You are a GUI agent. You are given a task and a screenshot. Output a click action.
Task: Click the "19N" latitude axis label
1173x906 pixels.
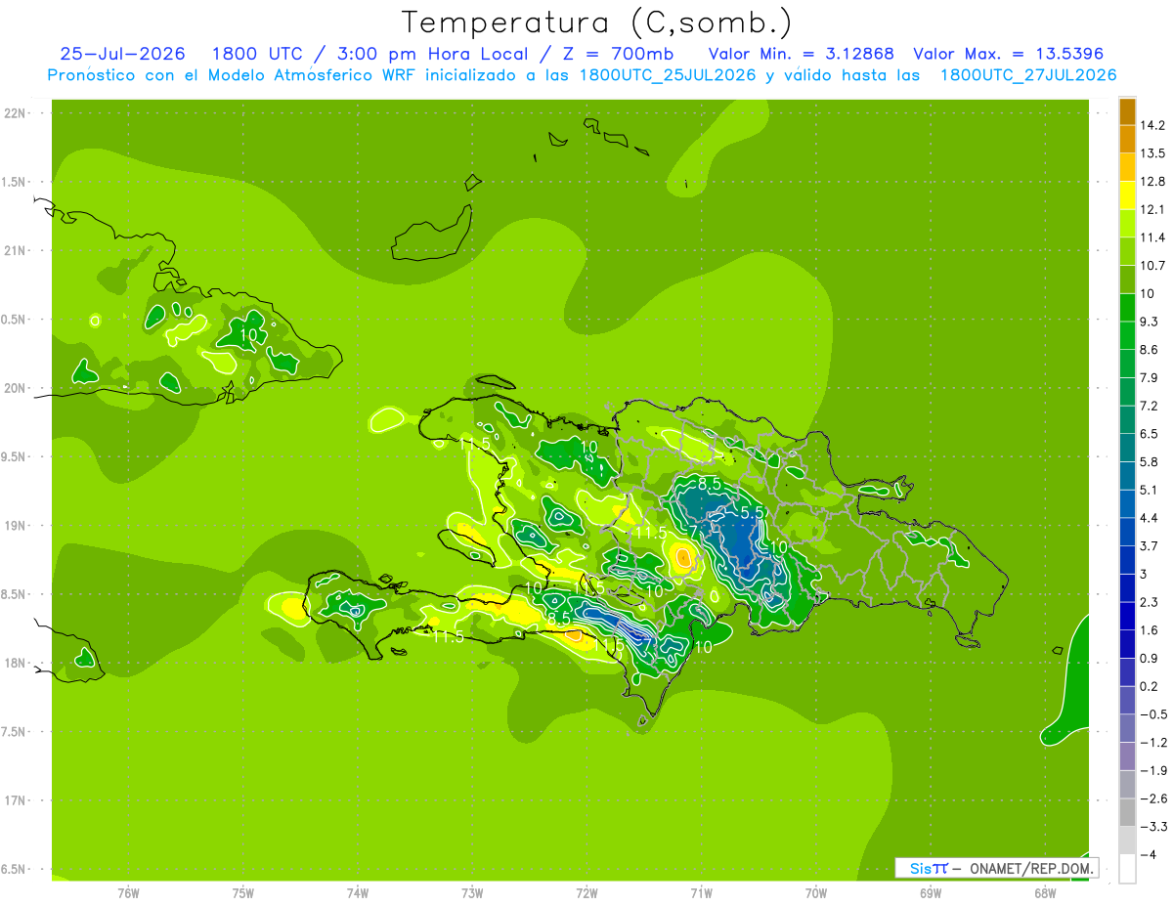tap(17, 526)
